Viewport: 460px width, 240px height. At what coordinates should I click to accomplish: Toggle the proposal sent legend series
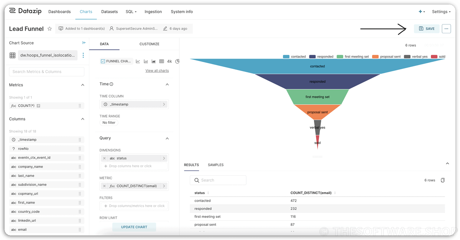(x=386, y=57)
